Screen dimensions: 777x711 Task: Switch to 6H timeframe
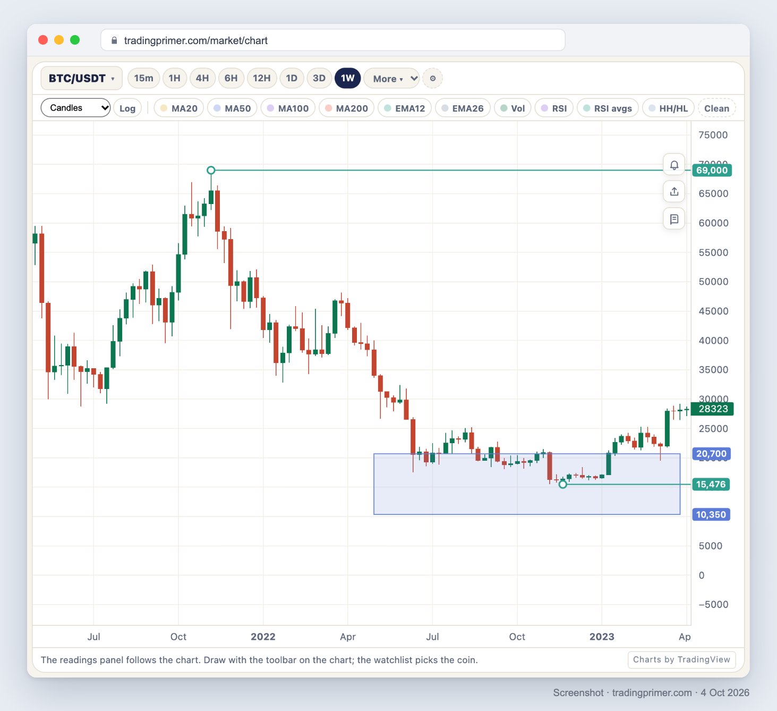(x=231, y=78)
